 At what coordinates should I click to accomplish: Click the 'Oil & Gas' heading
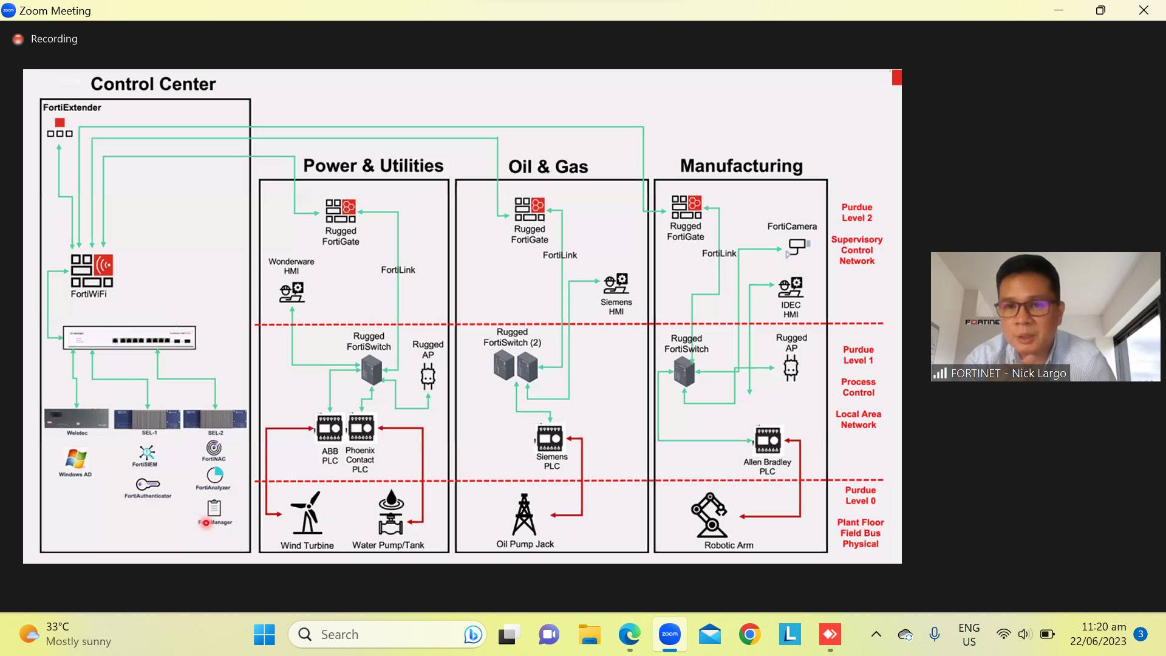[548, 166]
